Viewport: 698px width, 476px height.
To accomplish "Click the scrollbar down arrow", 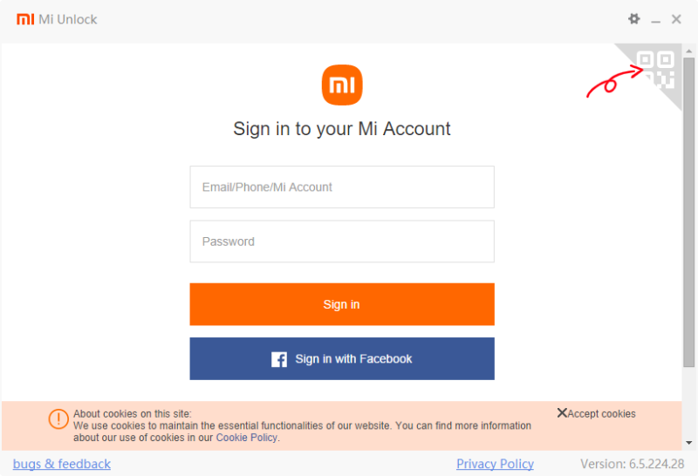I will (689, 443).
